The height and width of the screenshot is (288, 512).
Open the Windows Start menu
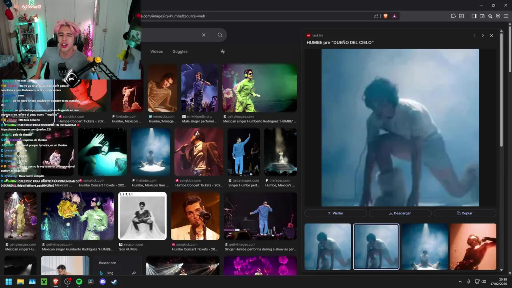8,282
